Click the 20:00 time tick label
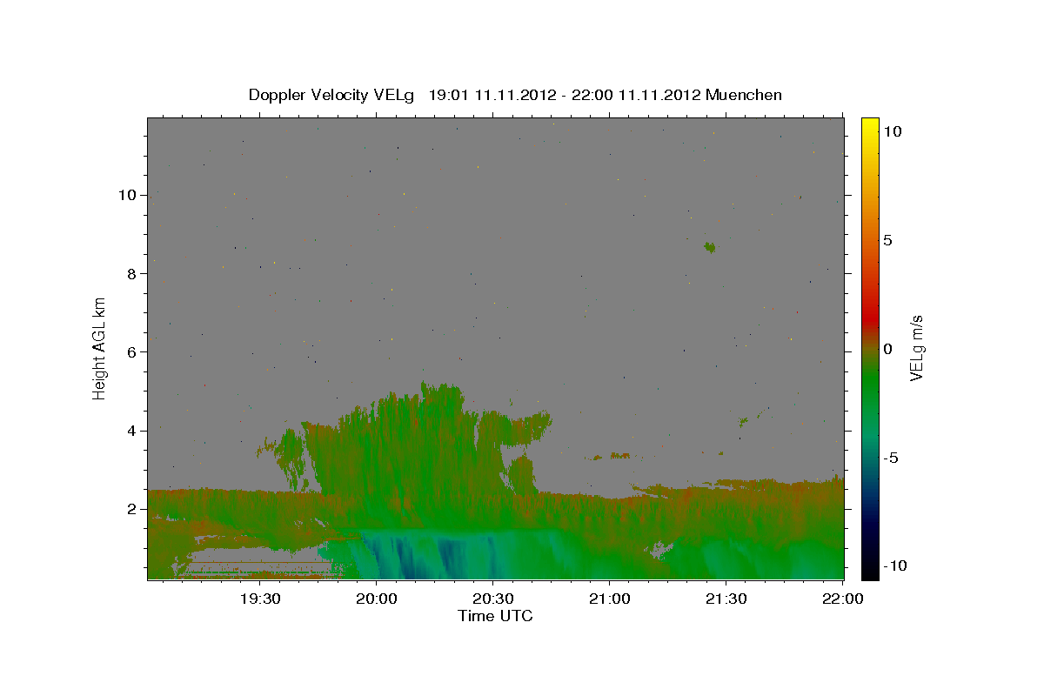The width and height of the screenshot is (1044, 696). pos(376,599)
